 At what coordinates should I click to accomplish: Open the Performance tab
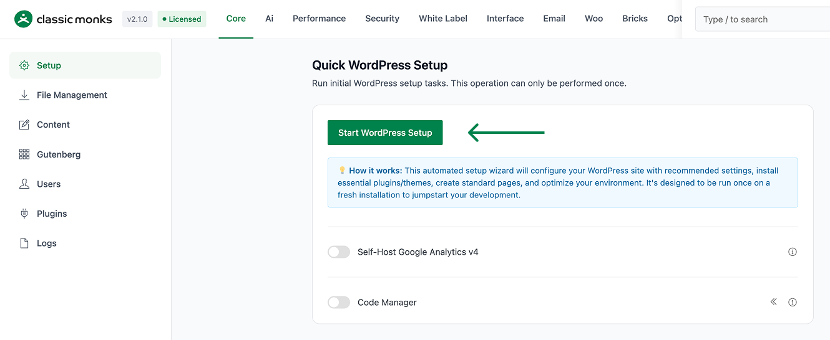click(x=319, y=19)
